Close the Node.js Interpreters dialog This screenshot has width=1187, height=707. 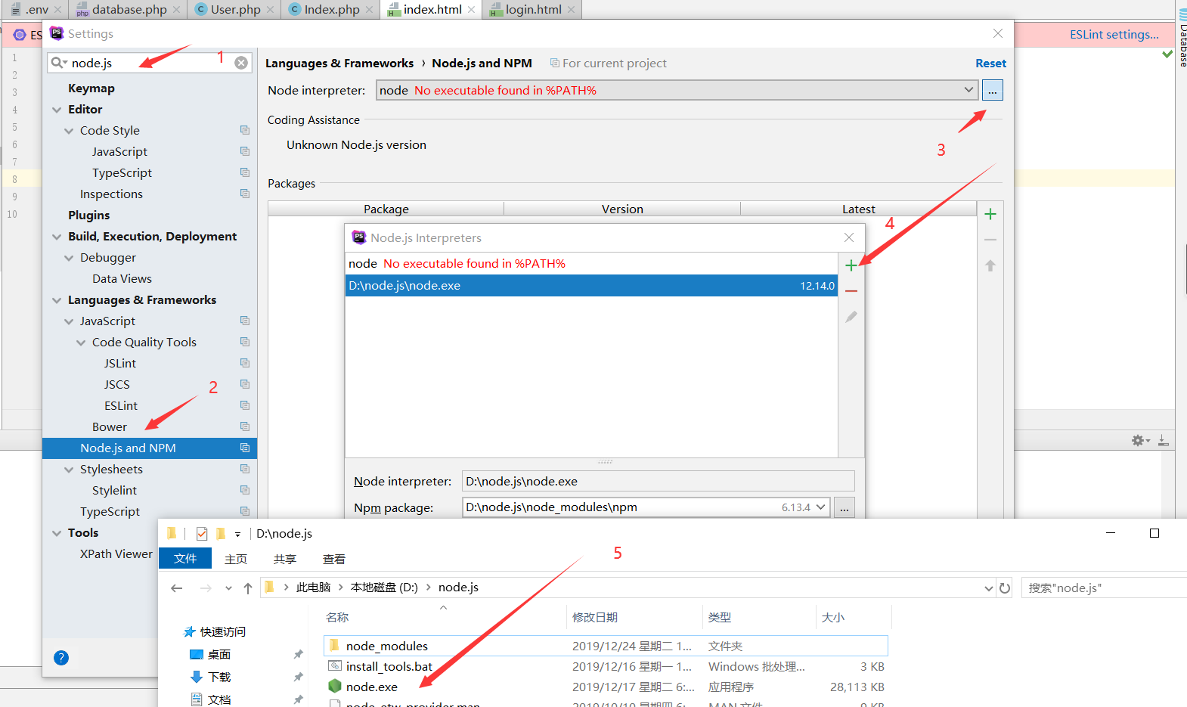coord(849,237)
